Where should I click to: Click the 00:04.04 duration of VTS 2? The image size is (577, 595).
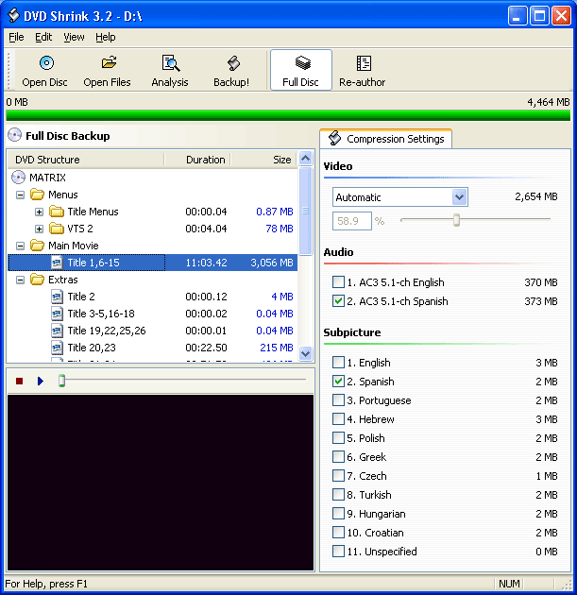click(206, 229)
